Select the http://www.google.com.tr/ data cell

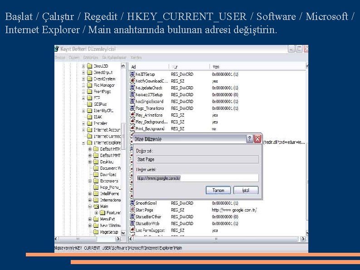pos(234,210)
